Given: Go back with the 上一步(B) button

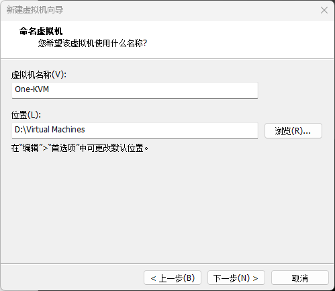Looking at the screenshot, I should [x=173, y=278].
